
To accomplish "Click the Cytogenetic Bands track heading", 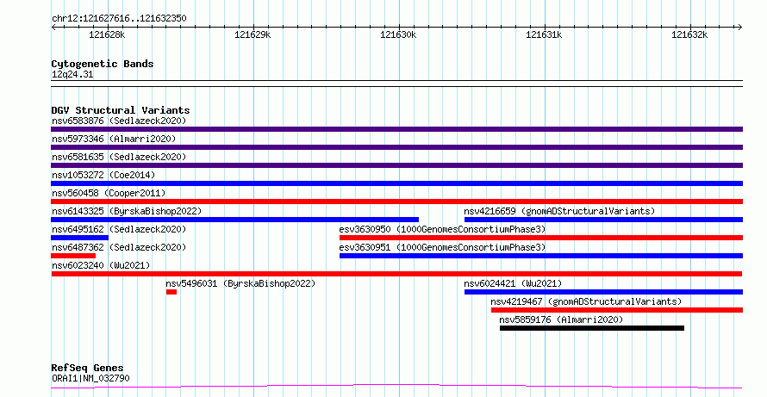I will [x=103, y=64].
